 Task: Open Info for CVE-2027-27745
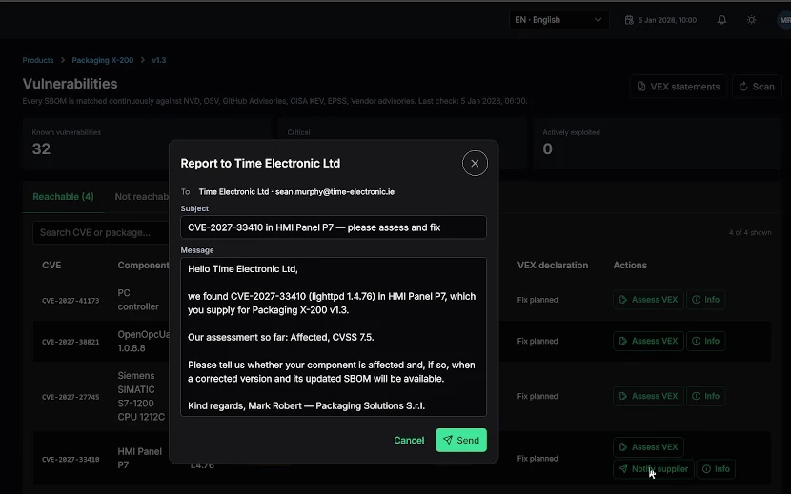coord(706,396)
